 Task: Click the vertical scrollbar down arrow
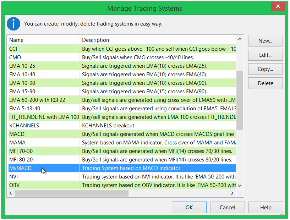(x=240, y=185)
